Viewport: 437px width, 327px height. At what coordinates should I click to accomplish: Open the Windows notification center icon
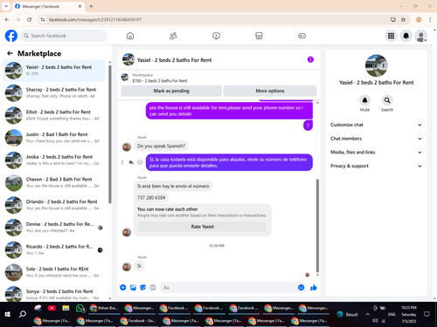tap(427, 314)
